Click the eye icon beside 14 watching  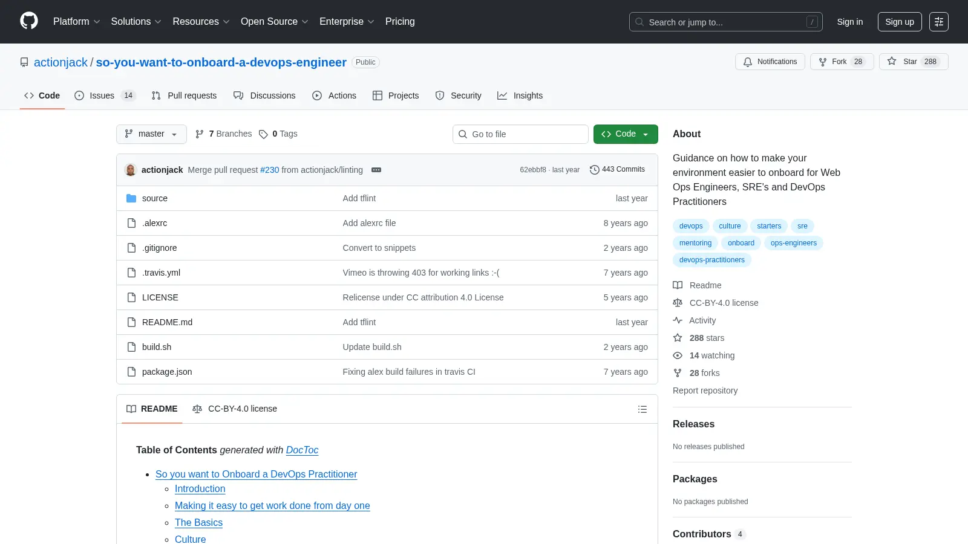pyautogui.click(x=678, y=355)
